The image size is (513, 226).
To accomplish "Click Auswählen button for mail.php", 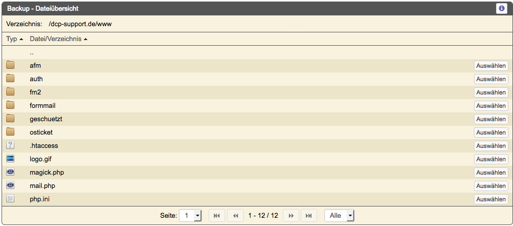I will (491, 186).
